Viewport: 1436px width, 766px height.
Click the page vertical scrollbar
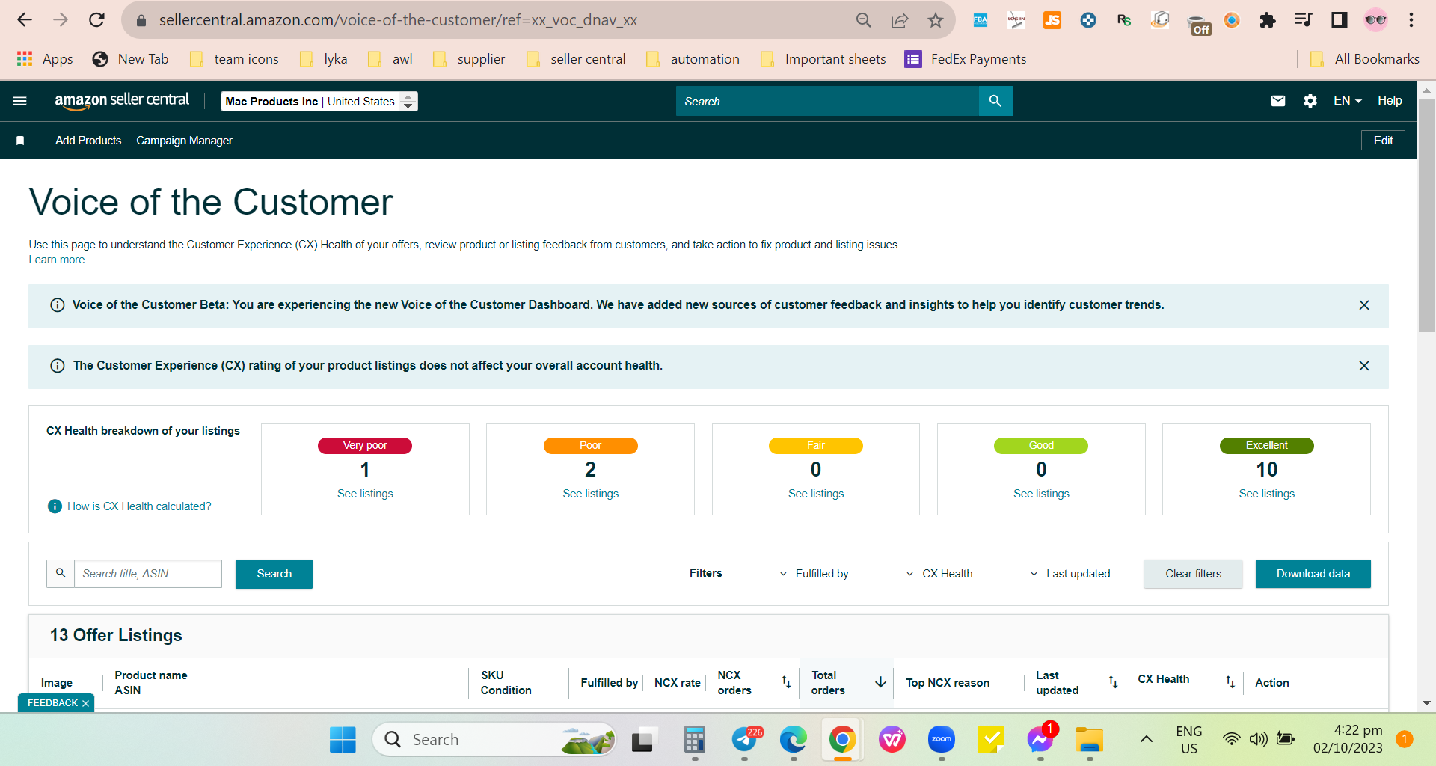[x=1426, y=215]
